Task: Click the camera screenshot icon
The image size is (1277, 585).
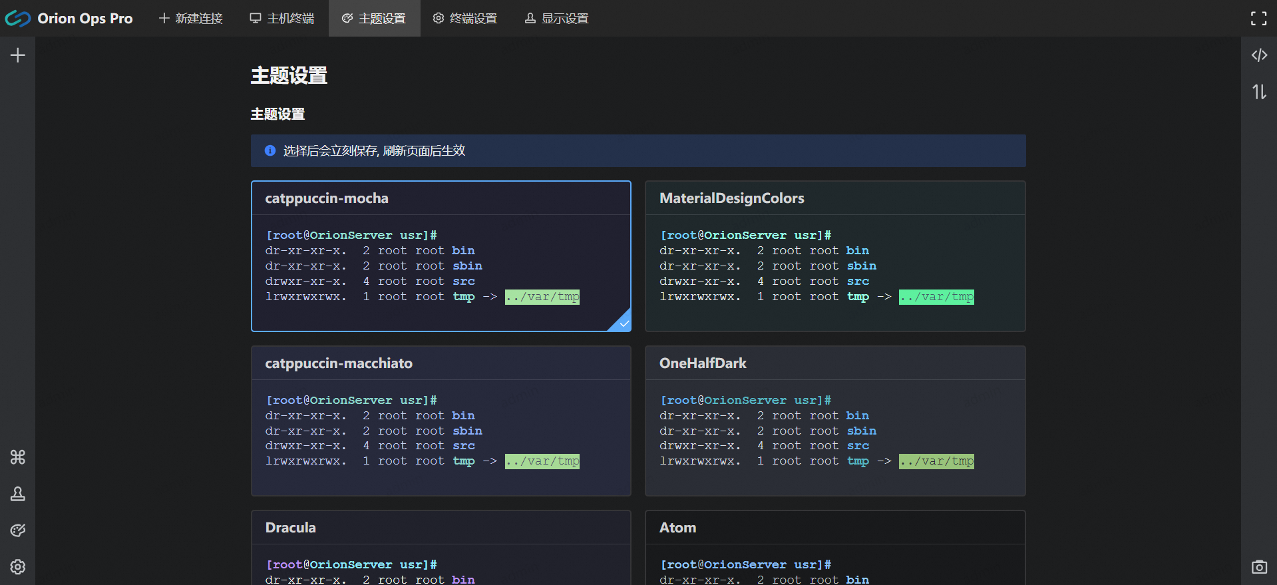Action: 1259,567
